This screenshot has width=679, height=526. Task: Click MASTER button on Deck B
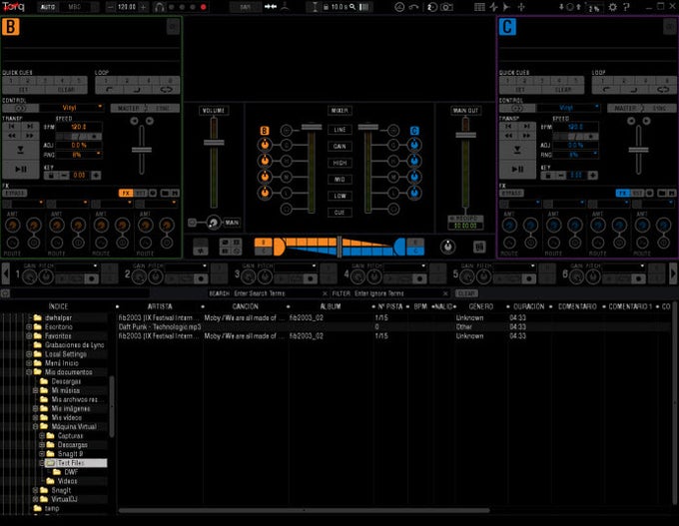(x=128, y=108)
